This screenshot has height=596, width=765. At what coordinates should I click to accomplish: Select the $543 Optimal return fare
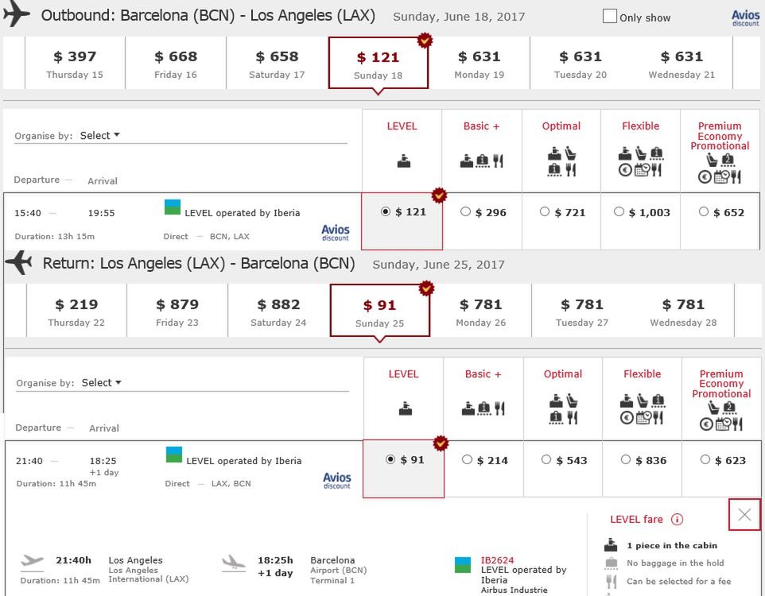point(545,460)
